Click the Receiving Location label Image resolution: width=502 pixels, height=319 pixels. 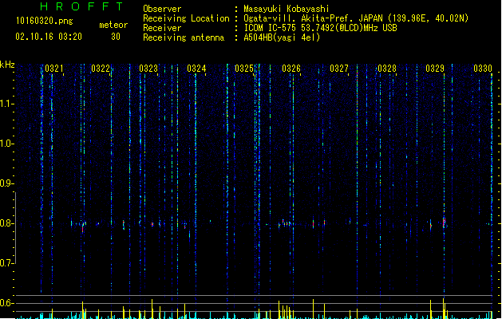point(186,18)
